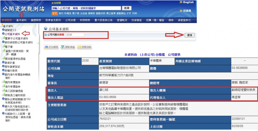This screenshot has height=131, width=258.
Task: Click the orange 常用 tag icon
Action: pyautogui.click(x=55, y=13)
